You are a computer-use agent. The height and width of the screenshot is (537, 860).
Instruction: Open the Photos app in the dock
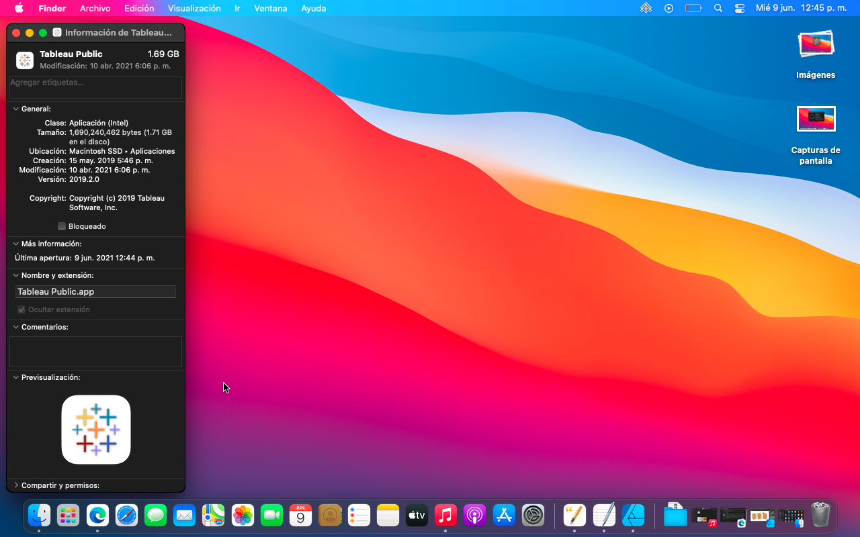243,515
